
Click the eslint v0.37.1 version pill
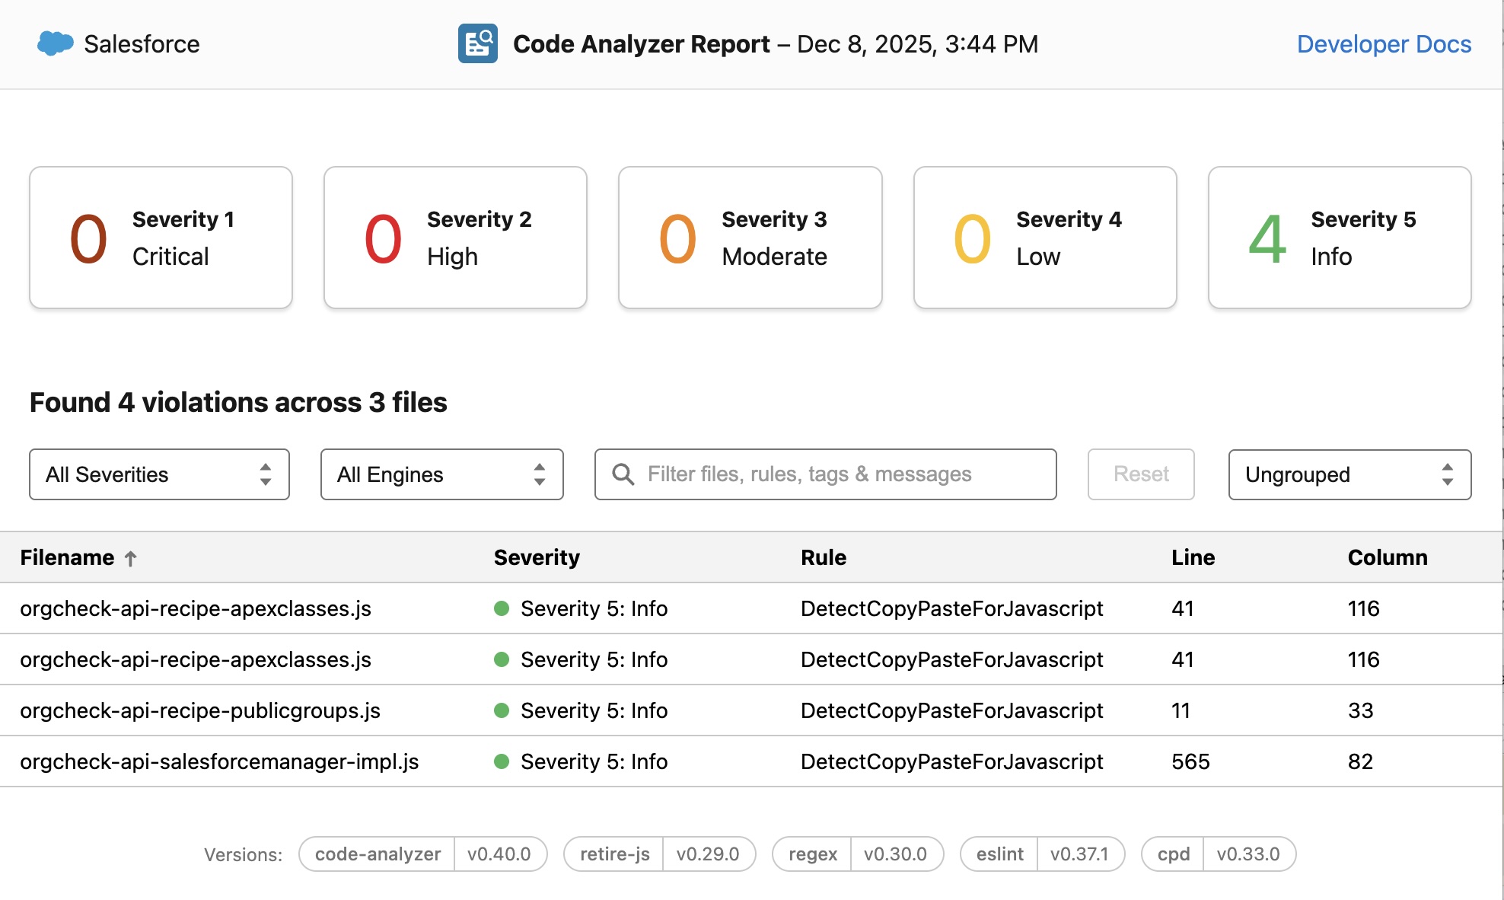(x=1041, y=854)
